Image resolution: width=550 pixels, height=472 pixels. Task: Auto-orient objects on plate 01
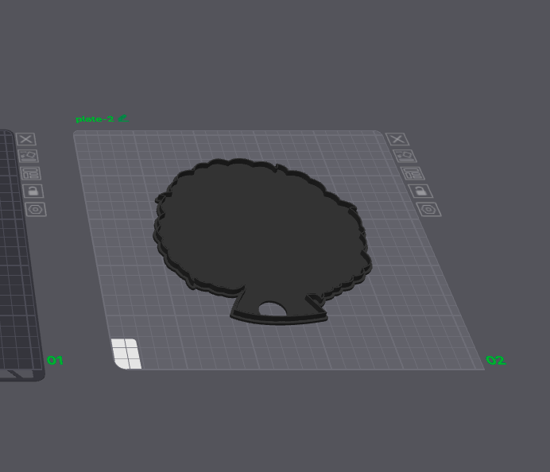pos(28,156)
